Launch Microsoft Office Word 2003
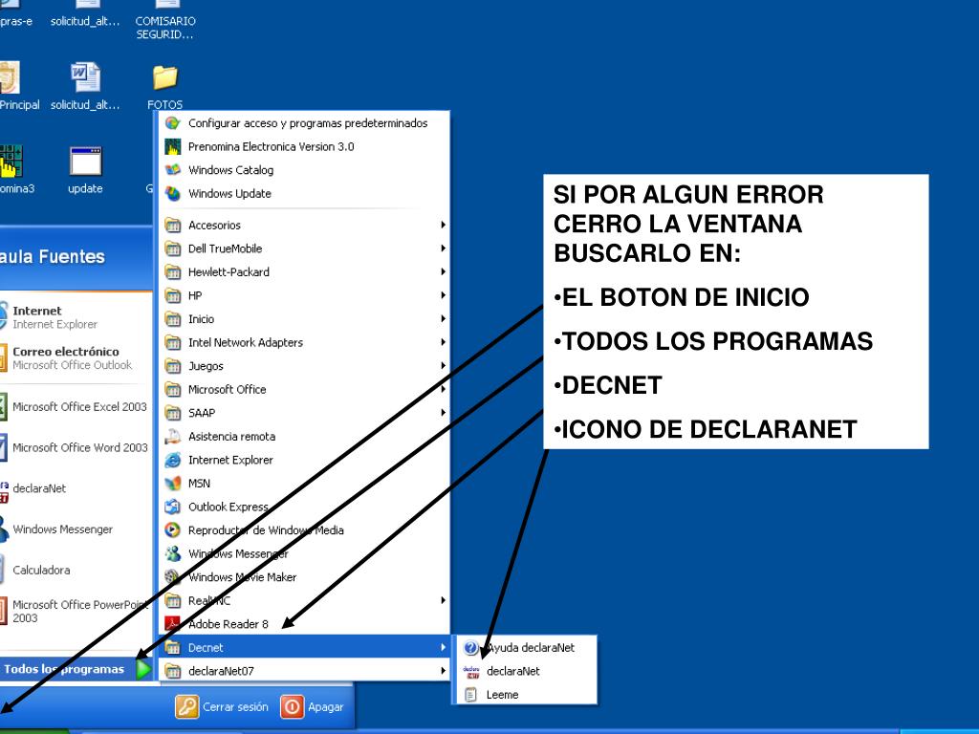This screenshot has width=979, height=734. pyautogui.click(x=75, y=447)
